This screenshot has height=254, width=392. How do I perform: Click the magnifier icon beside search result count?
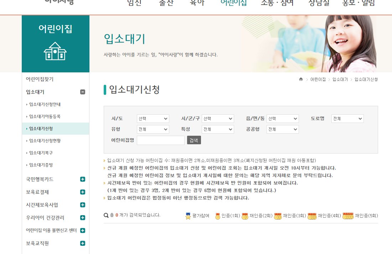point(106,215)
